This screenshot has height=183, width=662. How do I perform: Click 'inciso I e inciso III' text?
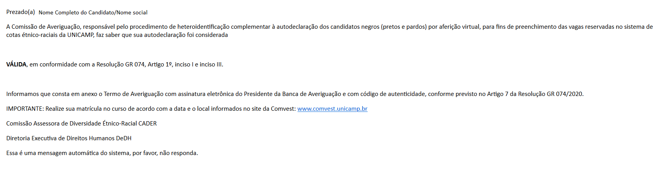click(x=199, y=64)
